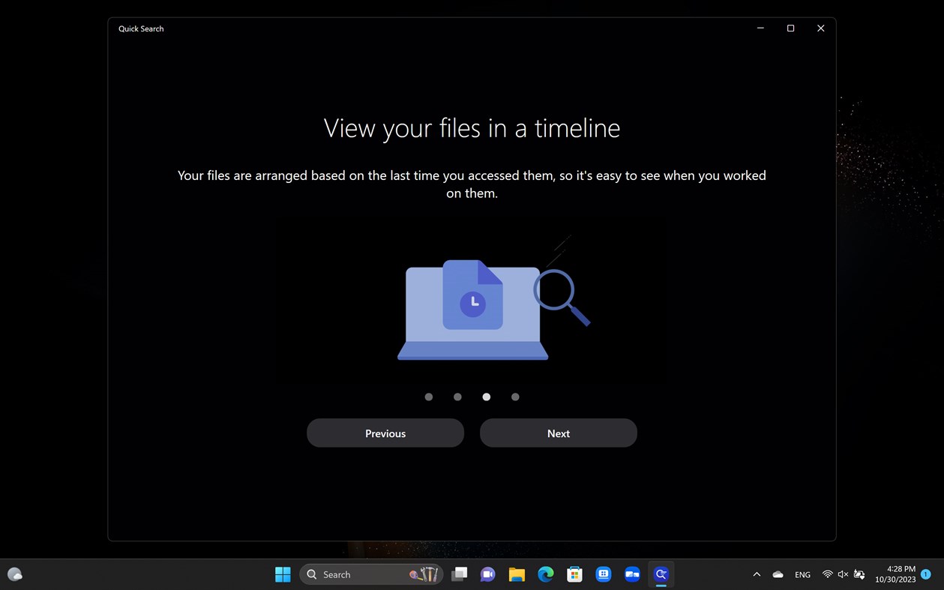The height and width of the screenshot is (590, 944).
Task: Click the OneDrive cloud icon in the tray
Action: tap(778, 574)
